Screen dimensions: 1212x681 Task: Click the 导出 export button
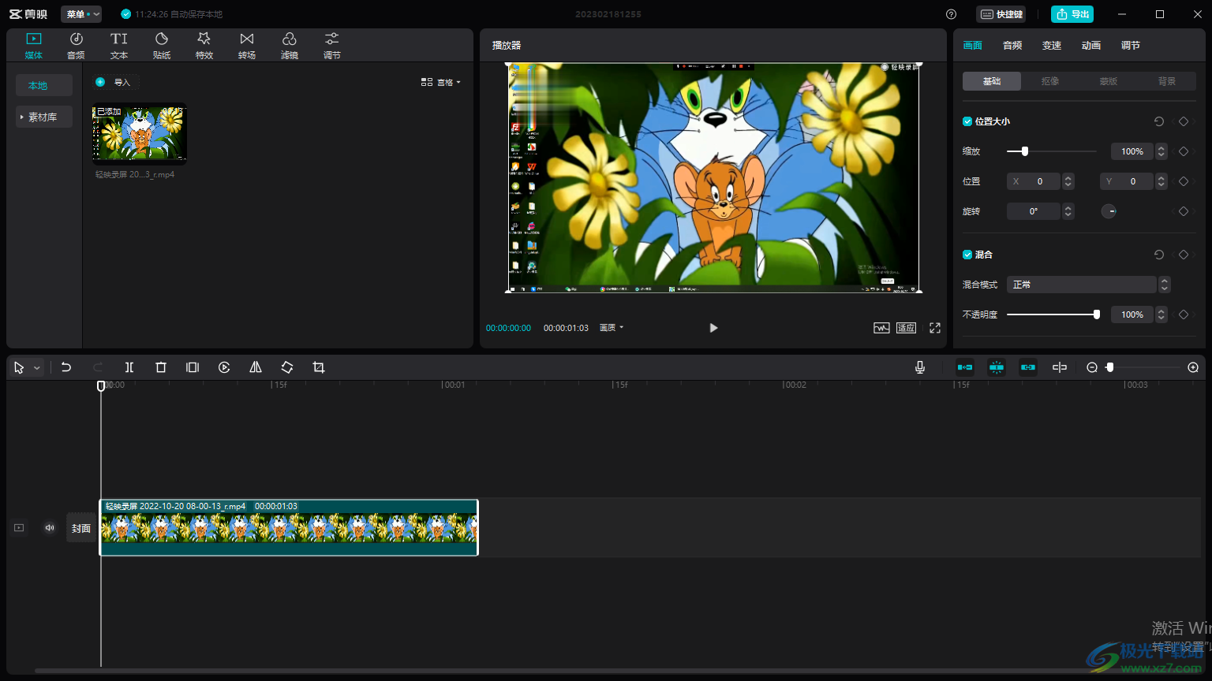click(1072, 14)
